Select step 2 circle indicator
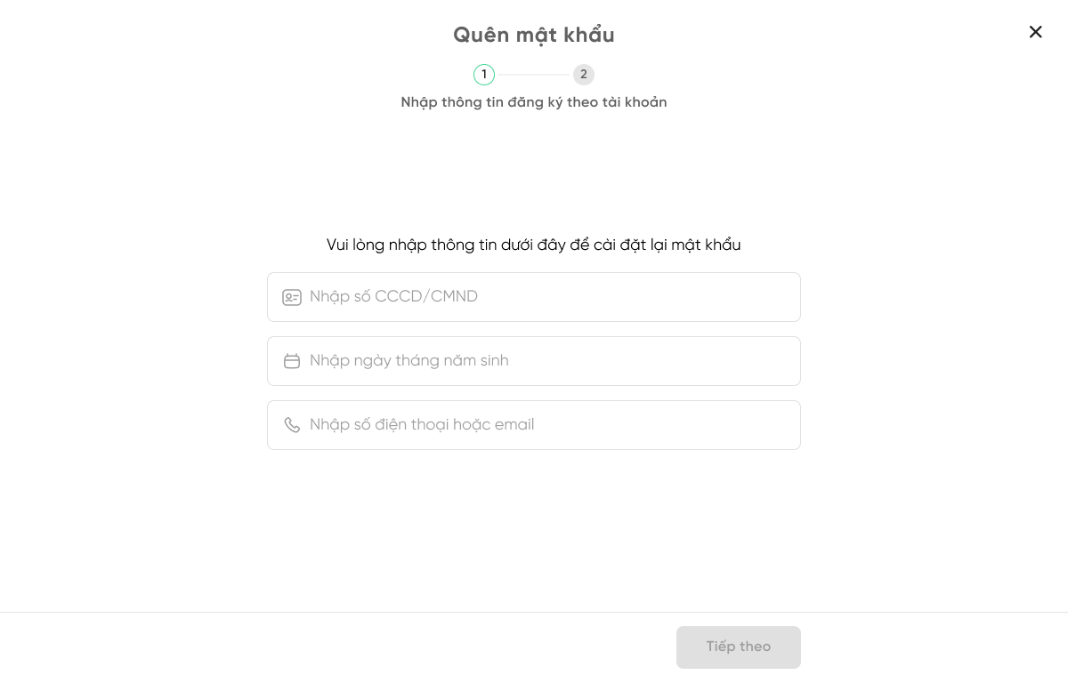Screen dimensions: 1068x683 click(584, 75)
